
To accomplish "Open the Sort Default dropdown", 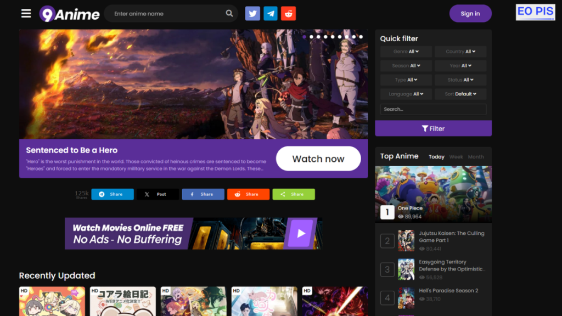I will [460, 94].
